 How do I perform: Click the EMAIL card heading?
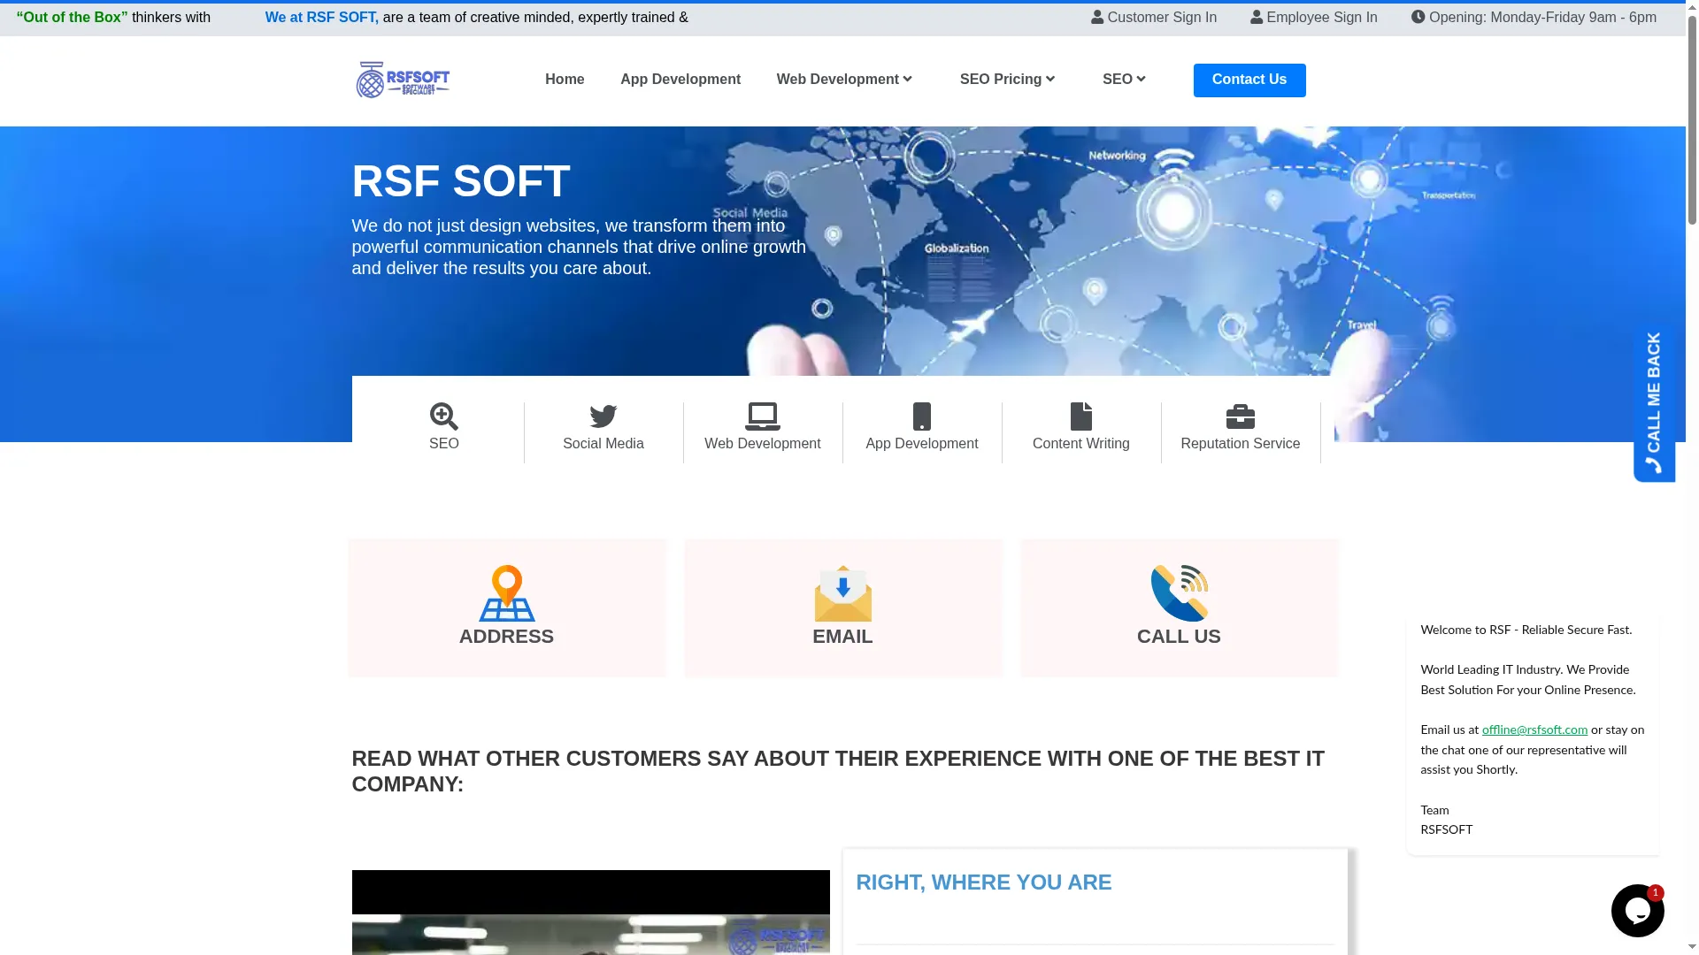pyautogui.click(x=843, y=637)
